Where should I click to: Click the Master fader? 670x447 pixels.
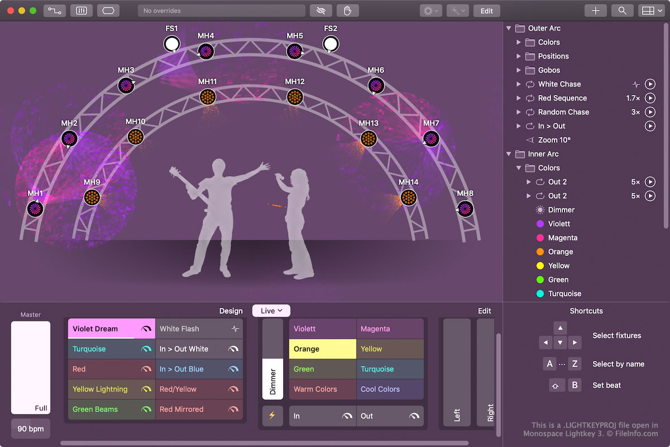31,368
